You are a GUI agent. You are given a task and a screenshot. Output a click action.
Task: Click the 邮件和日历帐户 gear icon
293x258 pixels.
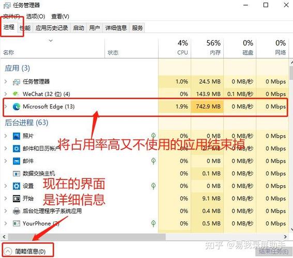coord(17,149)
